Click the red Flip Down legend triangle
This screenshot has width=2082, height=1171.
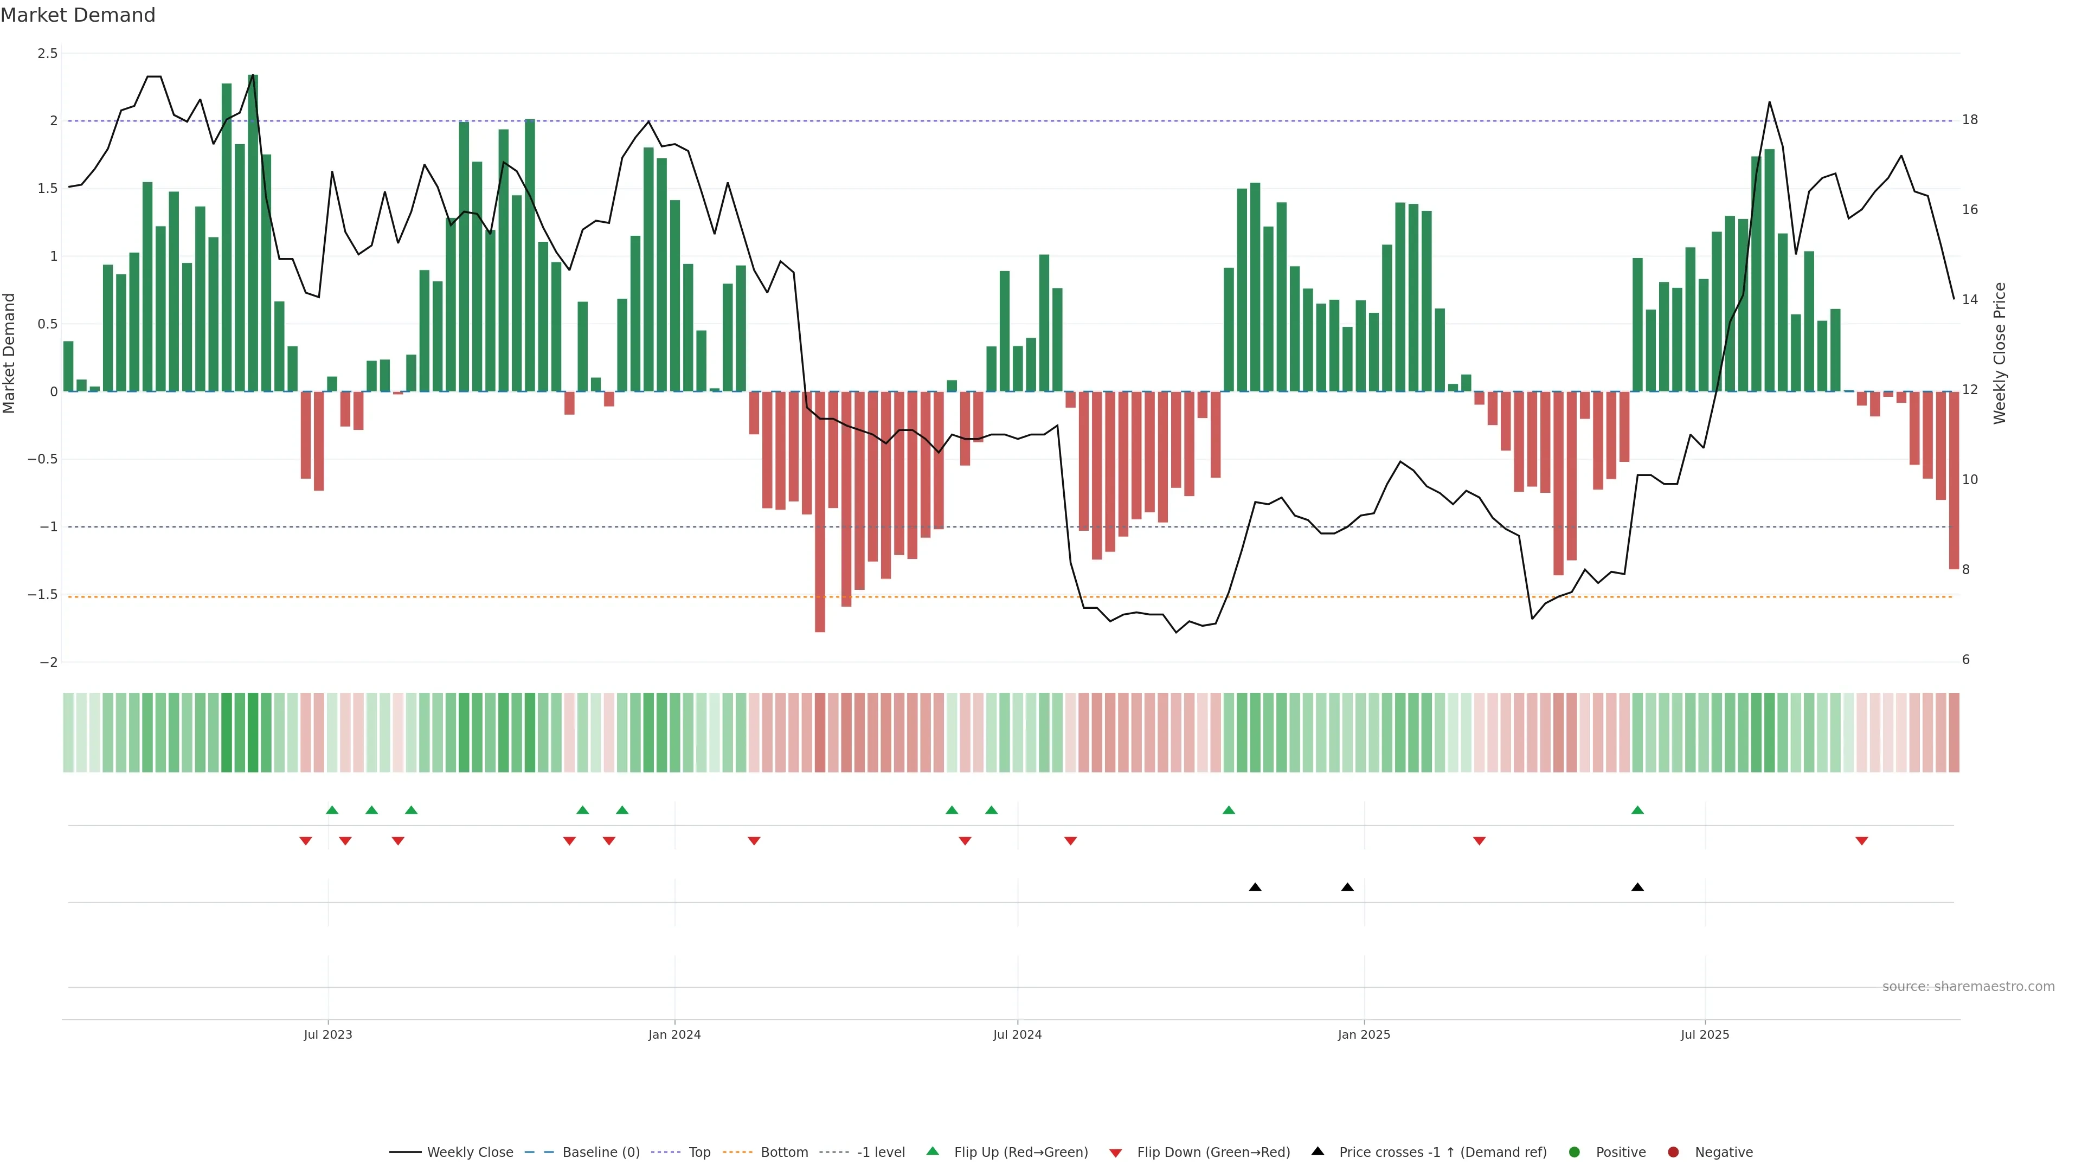point(1115,1153)
